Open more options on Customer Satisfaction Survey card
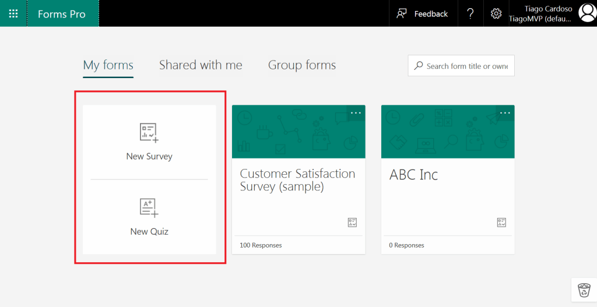Image resolution: width=597 pixels, height=307 pixels. point(356,113)
